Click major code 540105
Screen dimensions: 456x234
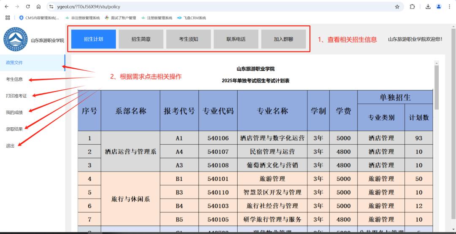[x=218, y=219]
